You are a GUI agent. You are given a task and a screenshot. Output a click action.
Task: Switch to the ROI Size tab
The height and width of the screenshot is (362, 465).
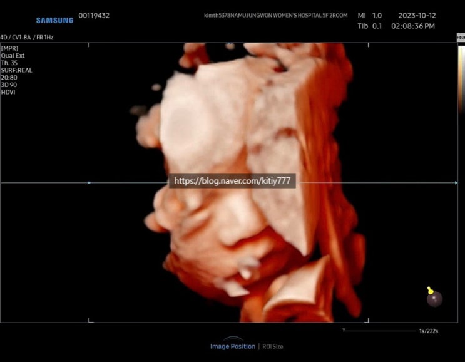272,346
